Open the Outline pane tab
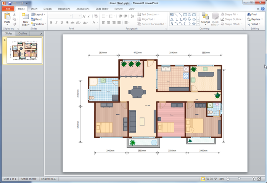The height and width of the screenshot is (183, 267). [x=23, y=33]
